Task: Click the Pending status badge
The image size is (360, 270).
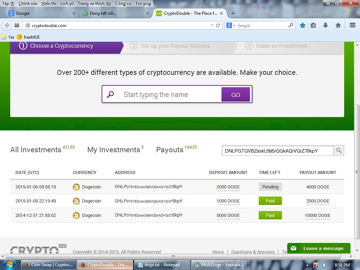Action: click(270, 187)
